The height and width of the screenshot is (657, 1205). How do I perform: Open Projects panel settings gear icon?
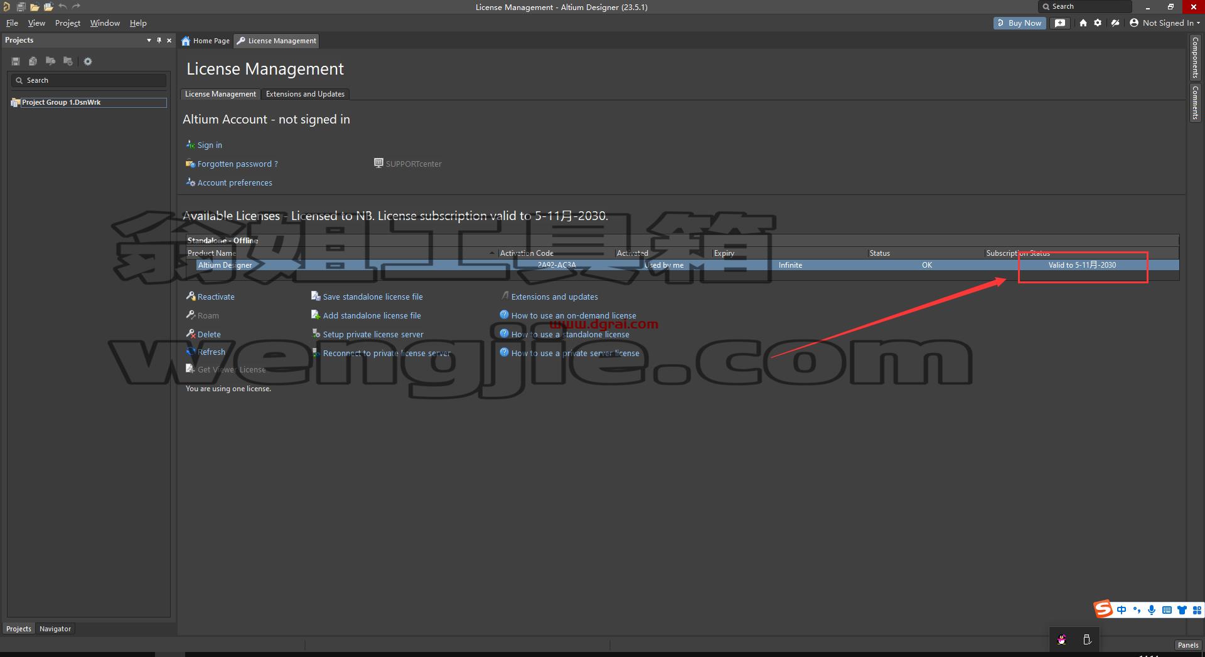click(x=88, y=61)
